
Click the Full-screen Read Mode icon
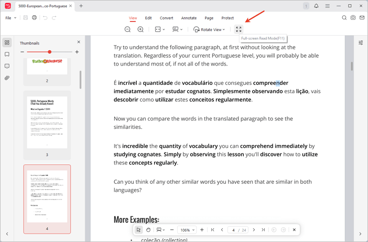(x=239, y=29)
